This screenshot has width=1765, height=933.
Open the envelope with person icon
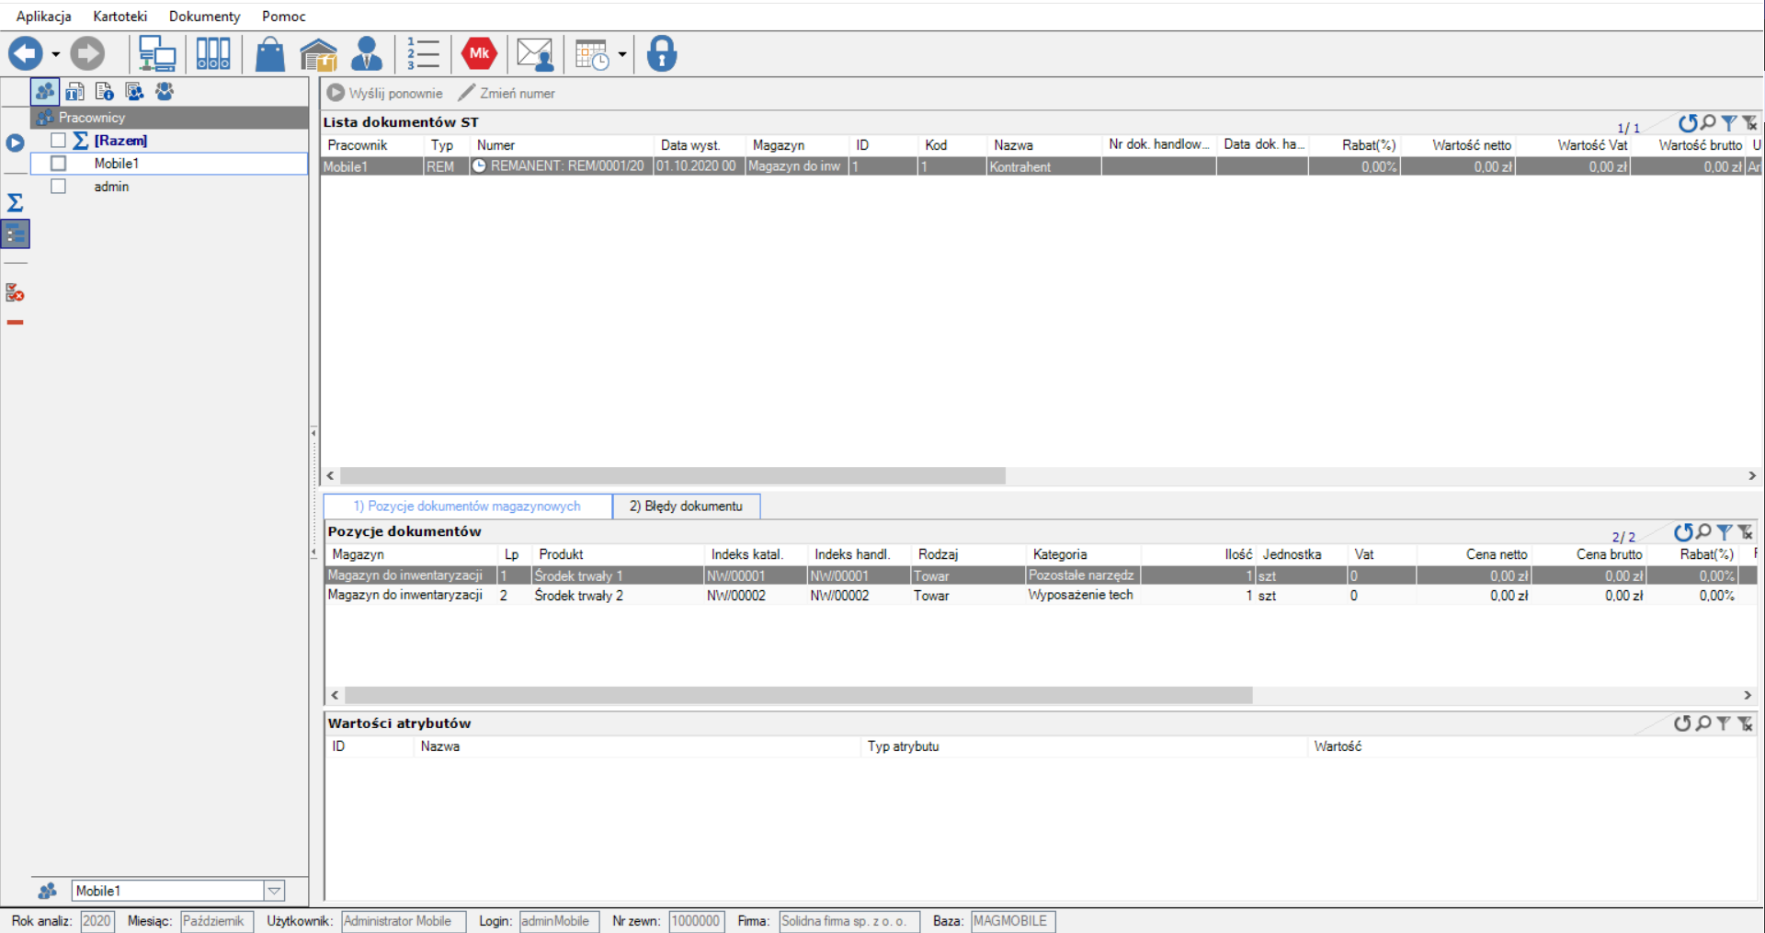[x=535, y=54]
